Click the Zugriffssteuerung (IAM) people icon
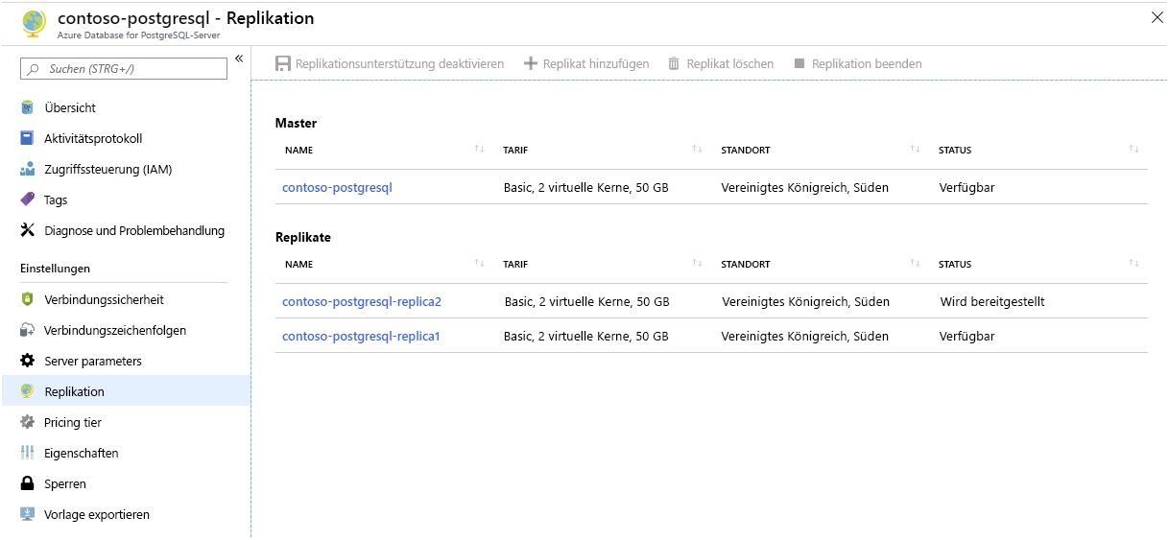The width and height of the screenshot is (1169, 540). (27, 169)
